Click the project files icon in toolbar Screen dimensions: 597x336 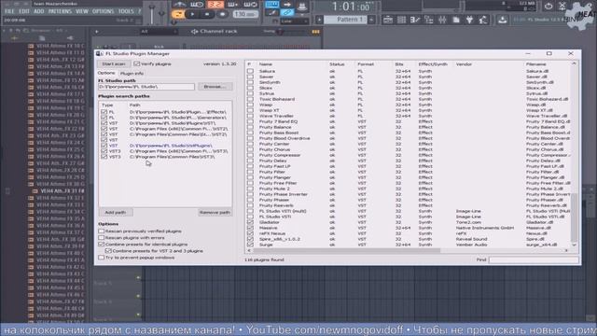(x=456, y=20)
